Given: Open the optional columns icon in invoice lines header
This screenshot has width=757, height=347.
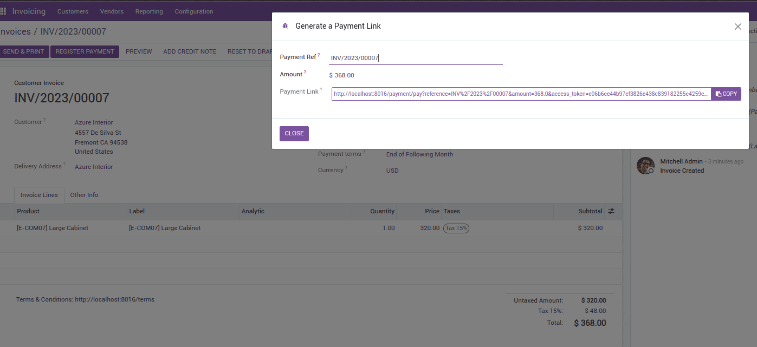Looking at the screenshot, I should click(x=611, y=211).
